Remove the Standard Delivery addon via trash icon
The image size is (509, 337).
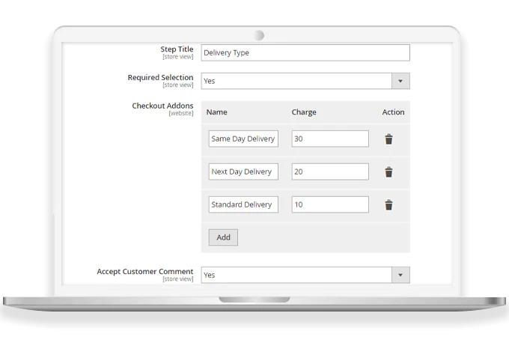pyautogui.click(x=388, y=205)
